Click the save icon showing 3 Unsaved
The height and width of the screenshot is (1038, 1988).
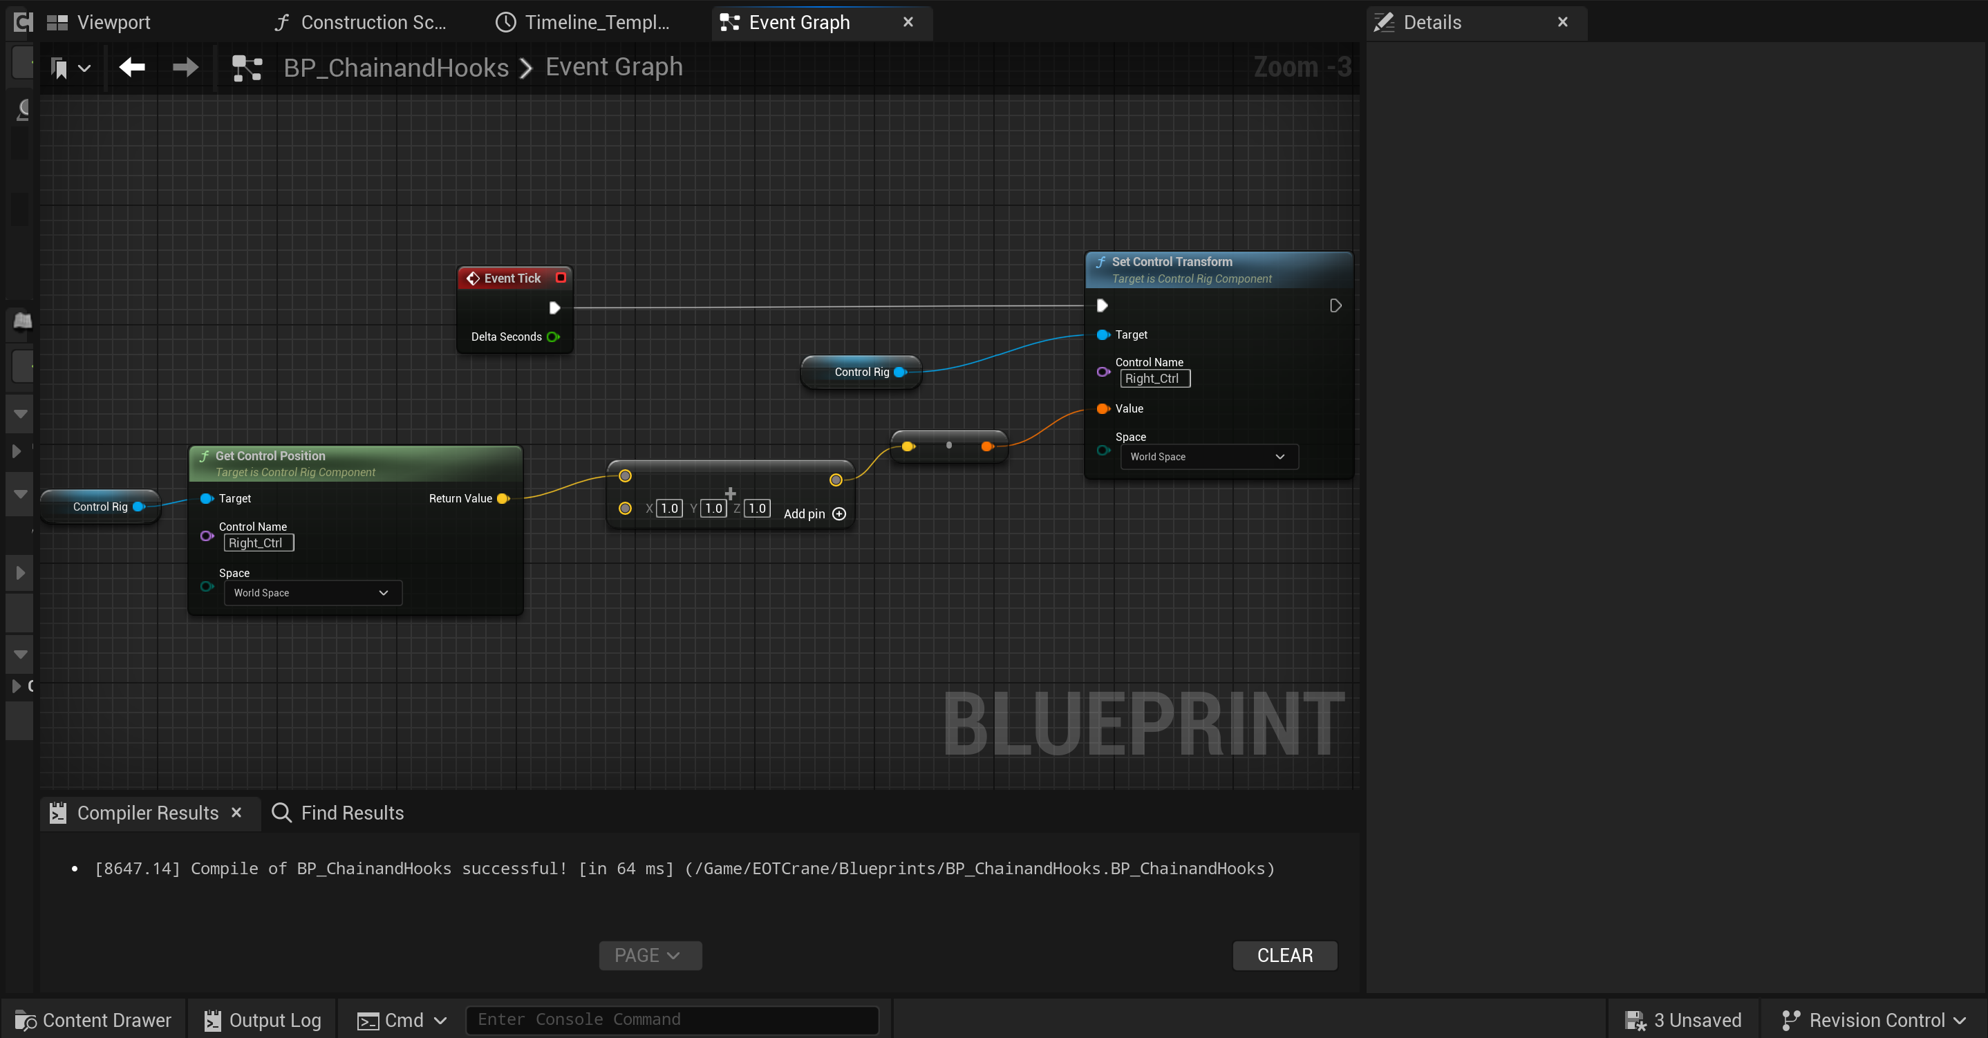(1636, 1019)
